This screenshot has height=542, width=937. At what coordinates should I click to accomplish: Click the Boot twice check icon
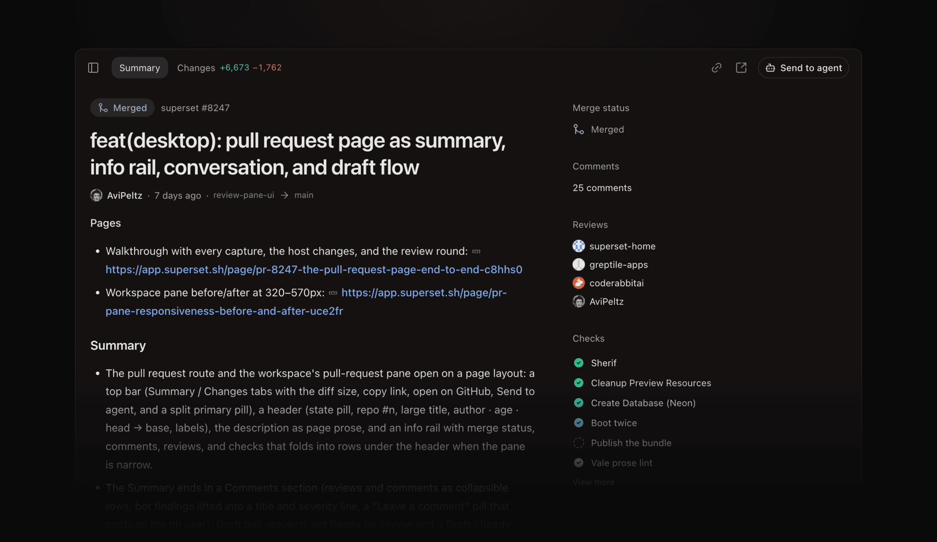pos(579,423)
